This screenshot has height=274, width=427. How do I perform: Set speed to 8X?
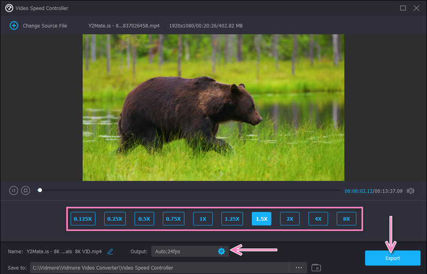346,219
